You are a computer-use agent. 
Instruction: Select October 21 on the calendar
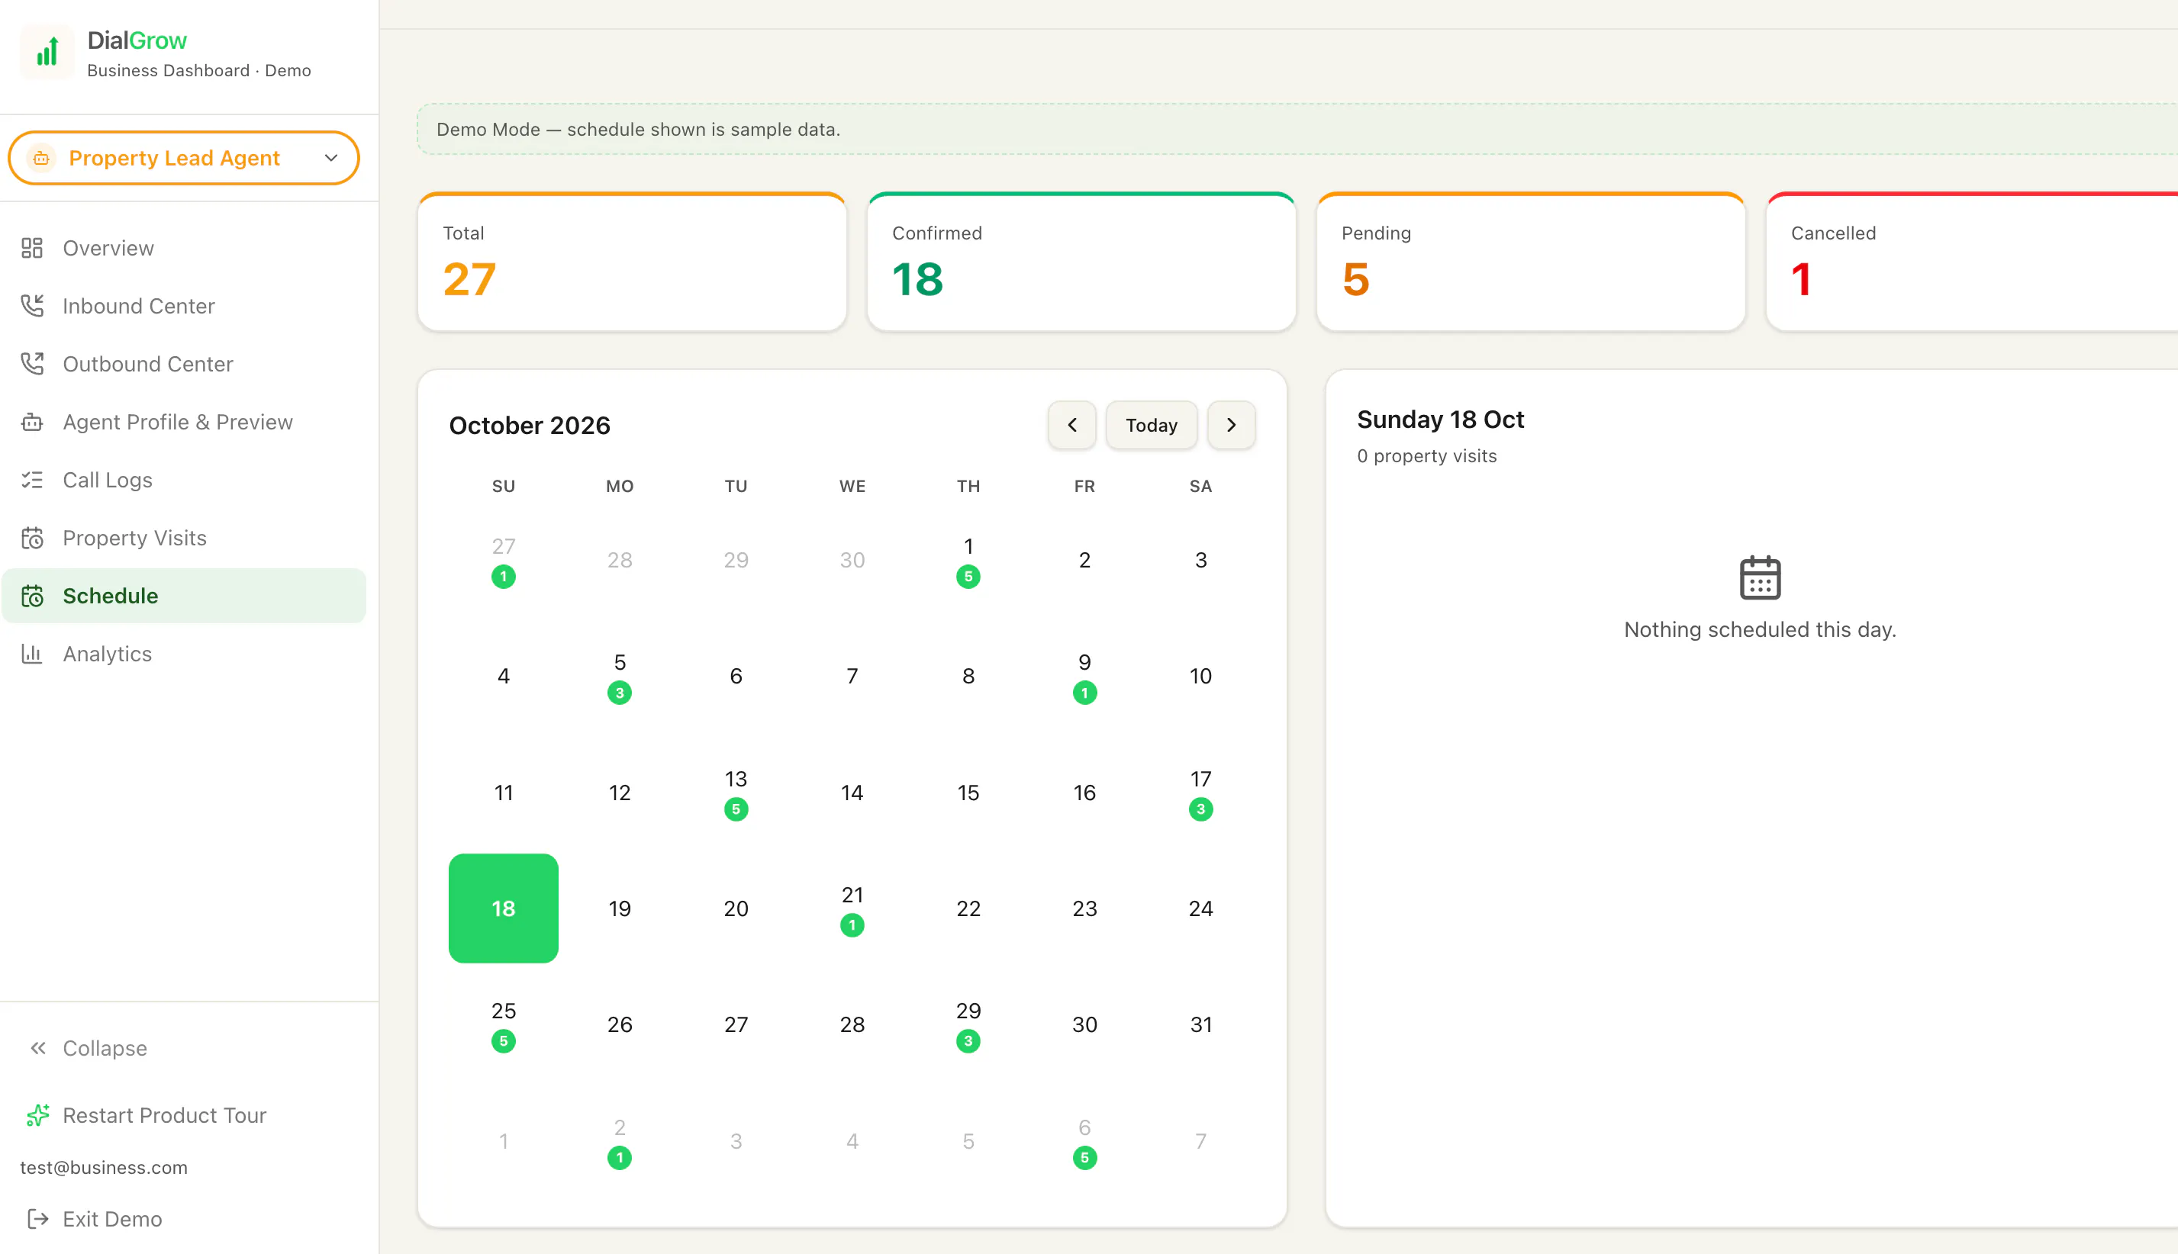852,908
